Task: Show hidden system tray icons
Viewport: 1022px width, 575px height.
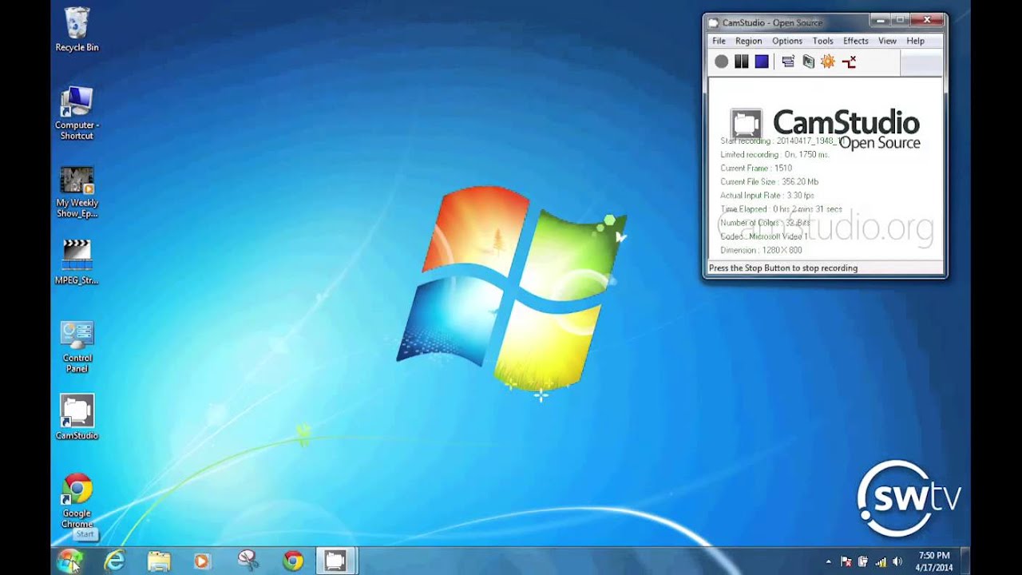Action: pyautogui.click(x=828, y=562)
